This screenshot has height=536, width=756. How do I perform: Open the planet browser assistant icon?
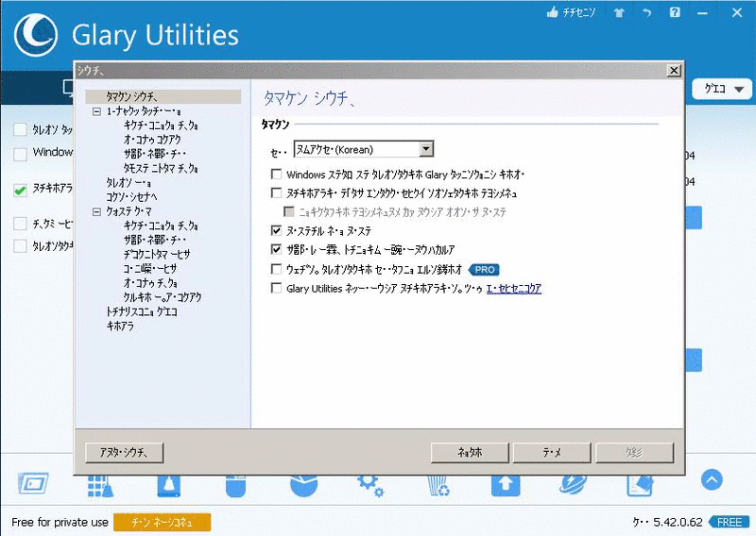coord(574,484)
